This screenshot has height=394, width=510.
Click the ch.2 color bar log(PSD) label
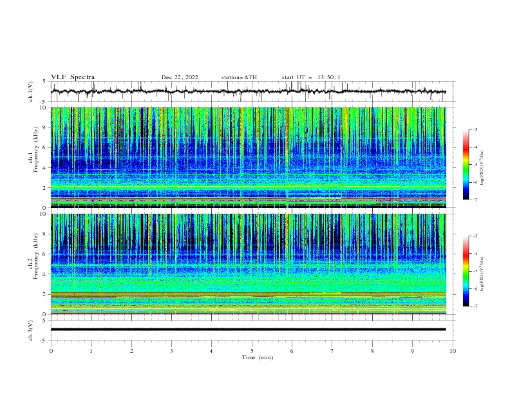(482, 274)
